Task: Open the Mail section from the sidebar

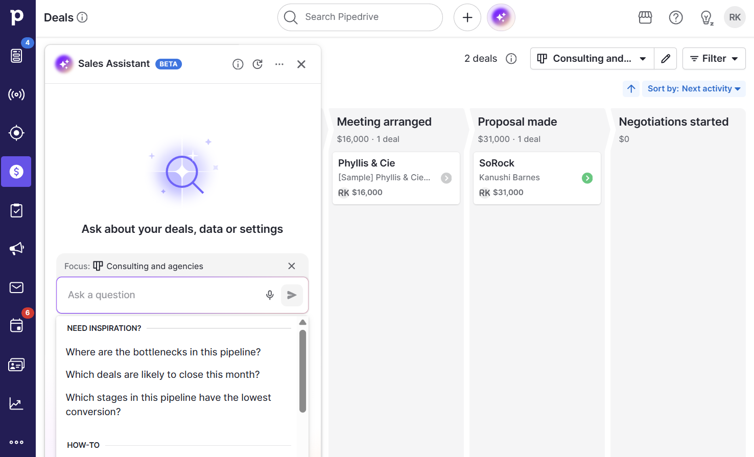Action: pos(16,287)
